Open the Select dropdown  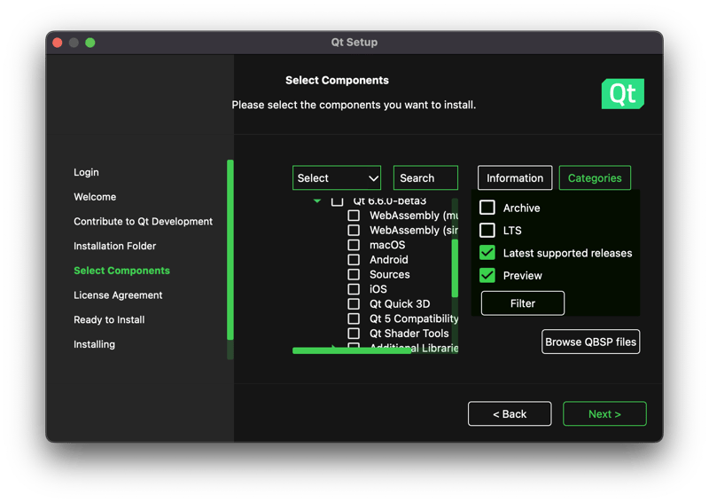(337, 178)
